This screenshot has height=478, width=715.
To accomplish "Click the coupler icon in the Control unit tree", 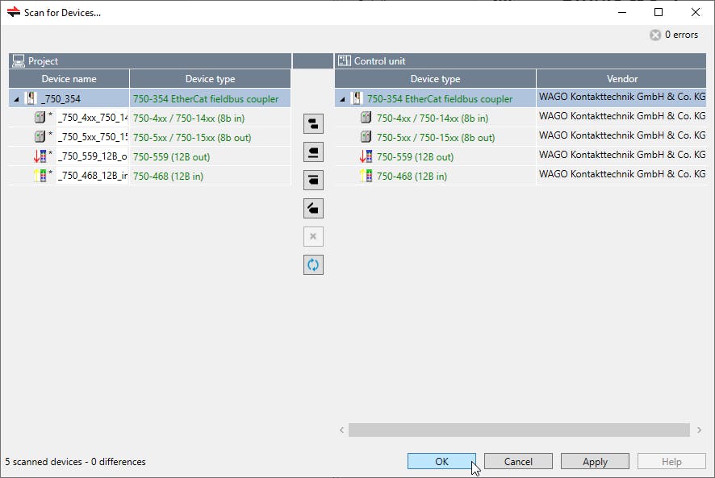I will click(357, 98).
